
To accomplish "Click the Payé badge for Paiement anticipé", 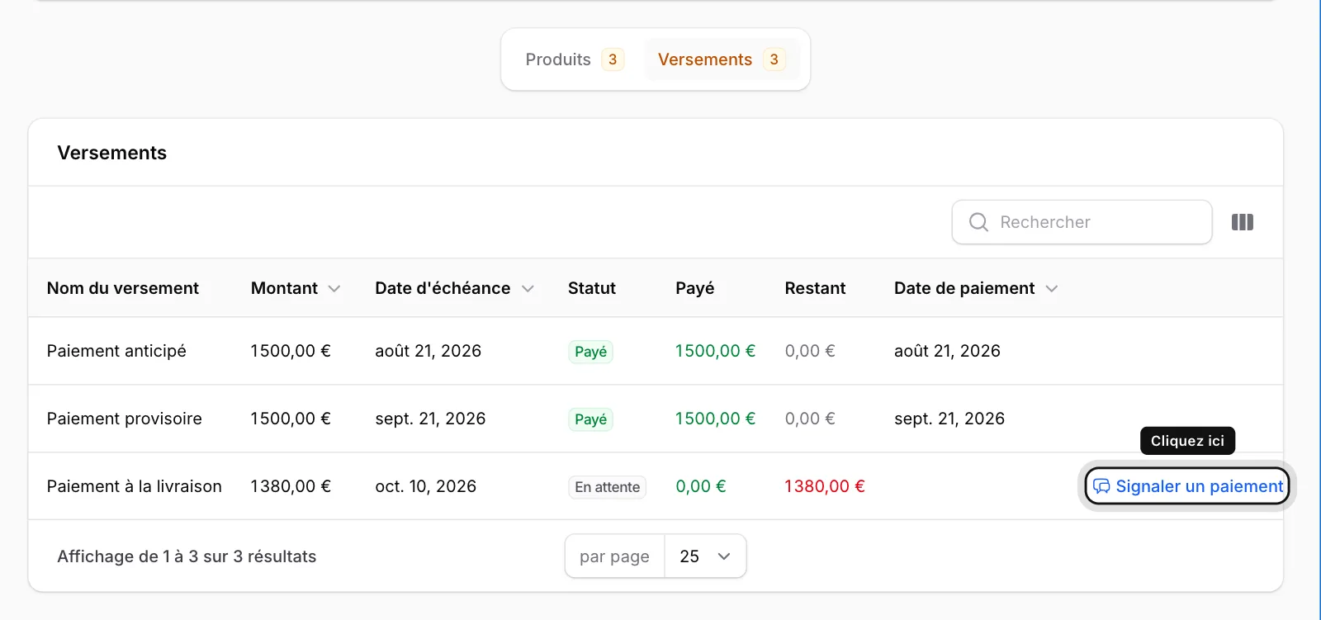I will (590, 352).
